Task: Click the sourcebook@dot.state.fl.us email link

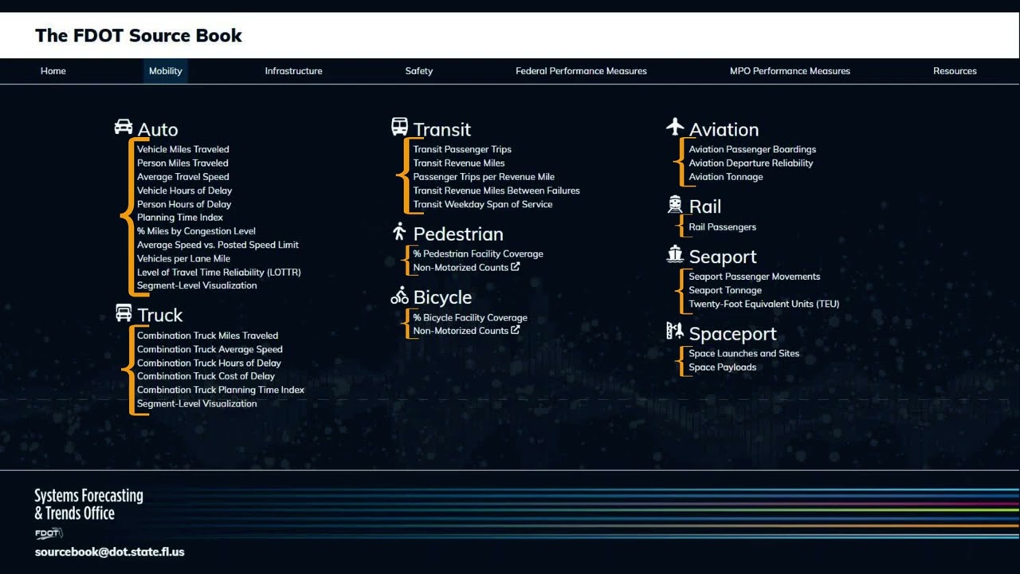Action: (x=109, y=552)
